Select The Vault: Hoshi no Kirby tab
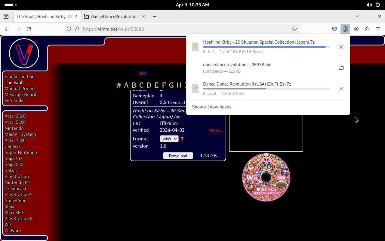The image size is (385, 241). [47, 16]
